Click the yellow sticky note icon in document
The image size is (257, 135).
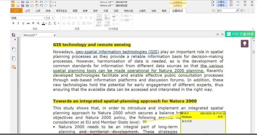[x=145, y=122]
